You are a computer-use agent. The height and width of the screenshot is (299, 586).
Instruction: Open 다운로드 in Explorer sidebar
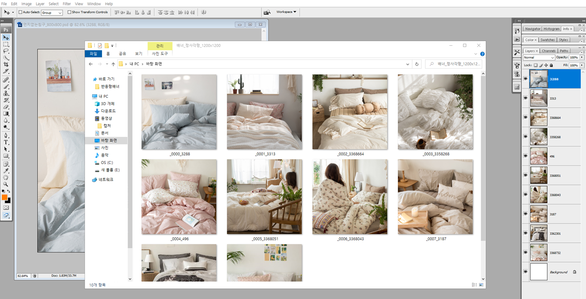point(108,111)
